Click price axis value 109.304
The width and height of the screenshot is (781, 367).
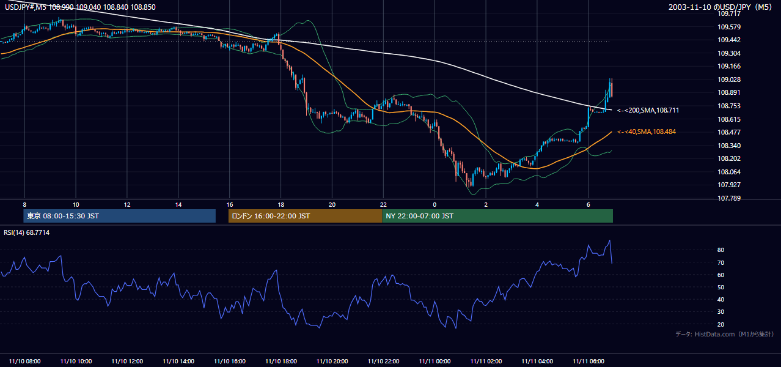730,53
